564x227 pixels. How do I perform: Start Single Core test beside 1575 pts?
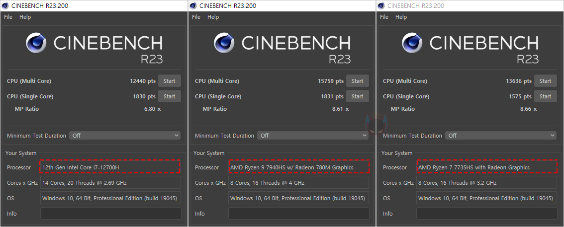tap(545, 96)
